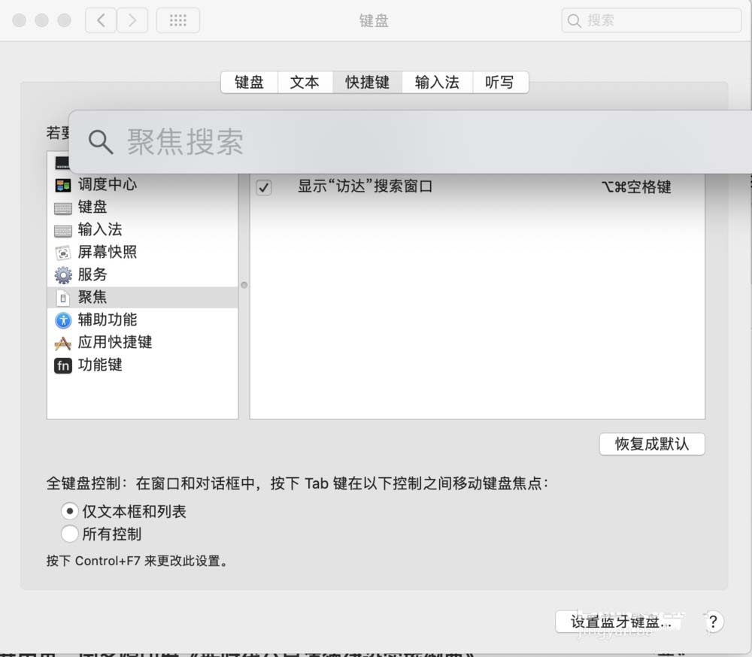Open the 文本 tab
This screenshot has height=657, width=752.
[305, 83]
